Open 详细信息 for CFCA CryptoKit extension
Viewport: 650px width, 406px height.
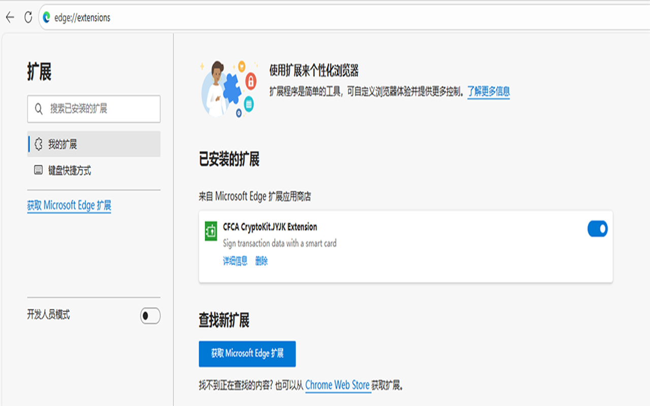click(x=235, y=261)
